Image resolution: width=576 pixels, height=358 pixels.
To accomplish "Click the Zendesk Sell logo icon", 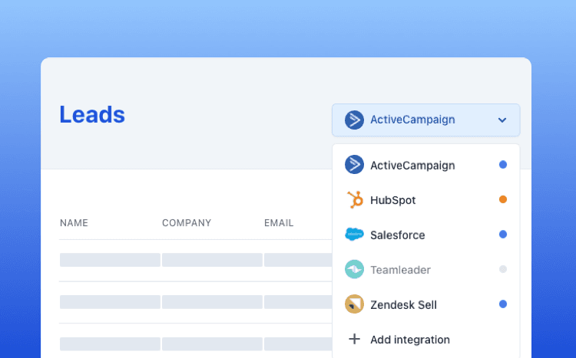I will pyautogui.click(x=354, y=304).
